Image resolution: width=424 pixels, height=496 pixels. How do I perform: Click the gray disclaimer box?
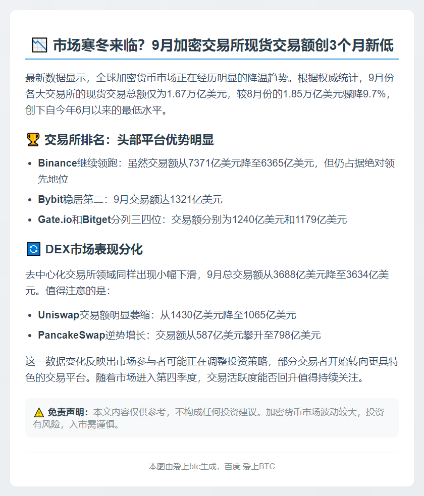[x=212, y=418]
